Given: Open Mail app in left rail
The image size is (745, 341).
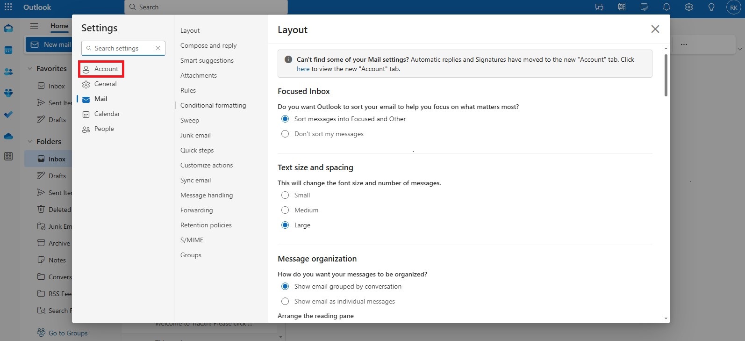Looking at the screenshot, I should tap(8, 29).
